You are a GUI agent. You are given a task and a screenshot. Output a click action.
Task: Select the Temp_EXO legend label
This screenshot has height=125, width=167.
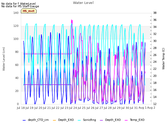tap(137, 120)
